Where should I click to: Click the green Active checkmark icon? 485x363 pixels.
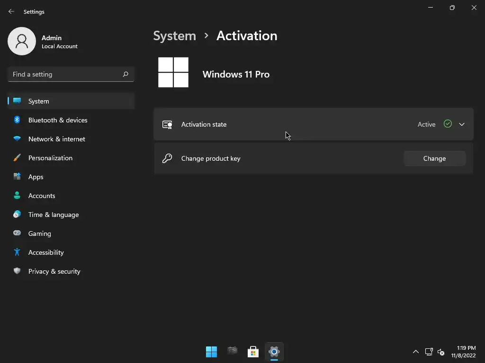point(448,124)
